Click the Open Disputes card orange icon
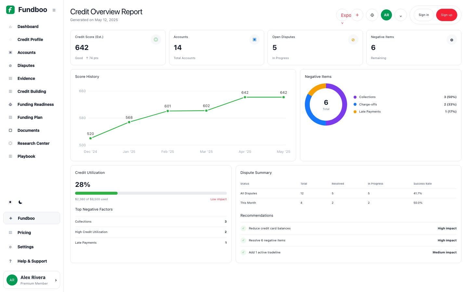This screenshot has height=292, width=468. pos(353,40)
